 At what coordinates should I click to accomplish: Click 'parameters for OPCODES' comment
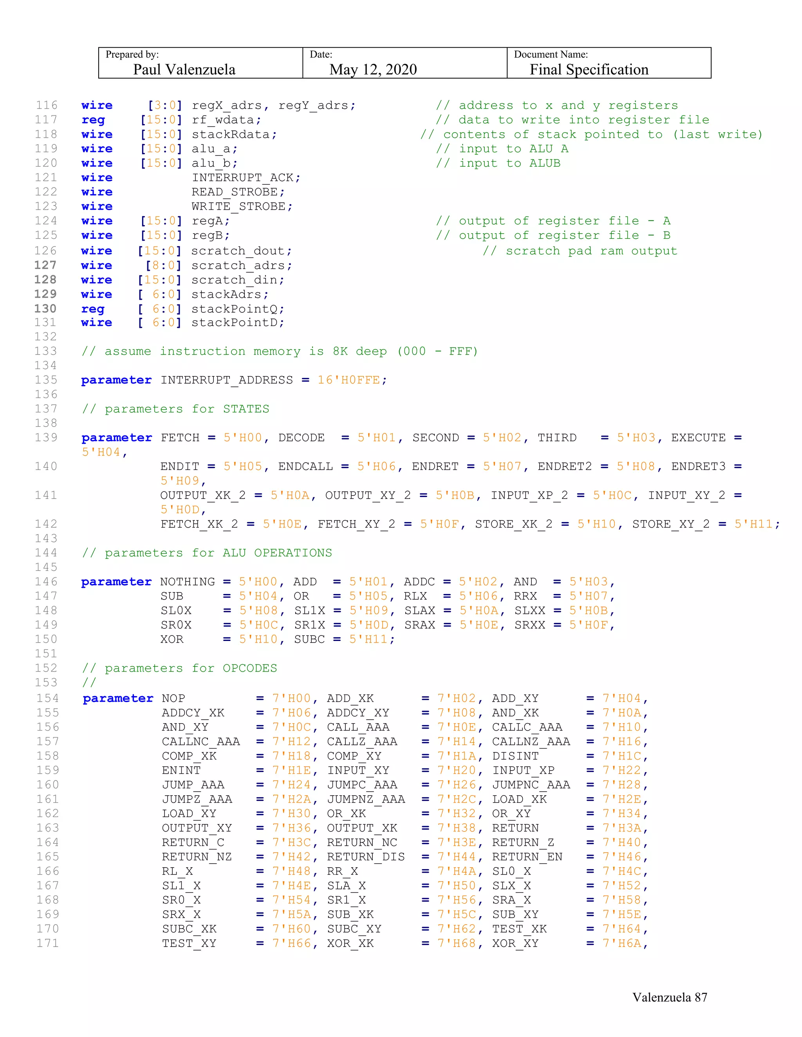[x=179, y=668]
